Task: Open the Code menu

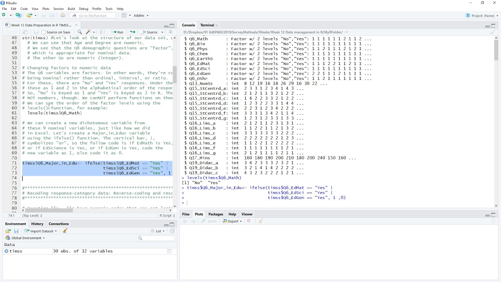Action: pyautogui.click(x=24, y=9)
